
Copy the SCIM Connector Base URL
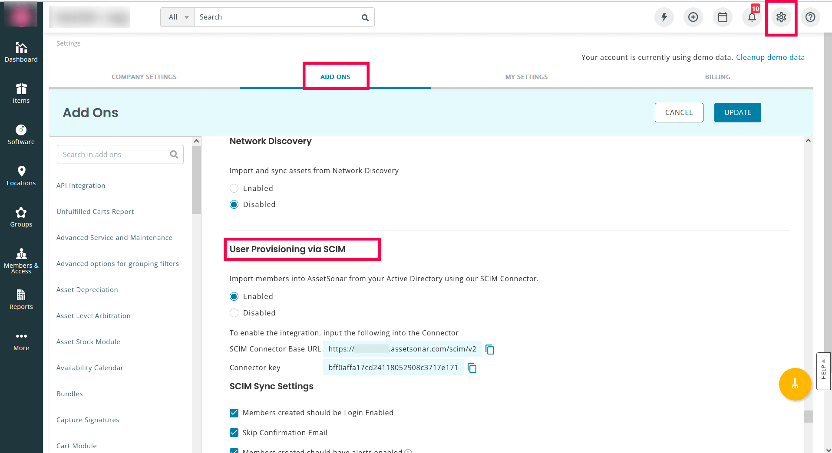coord(490,349)
